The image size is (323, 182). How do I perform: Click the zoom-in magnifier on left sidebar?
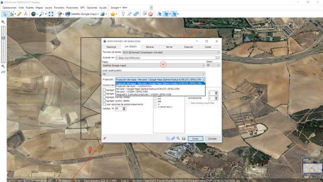point(3,22)
